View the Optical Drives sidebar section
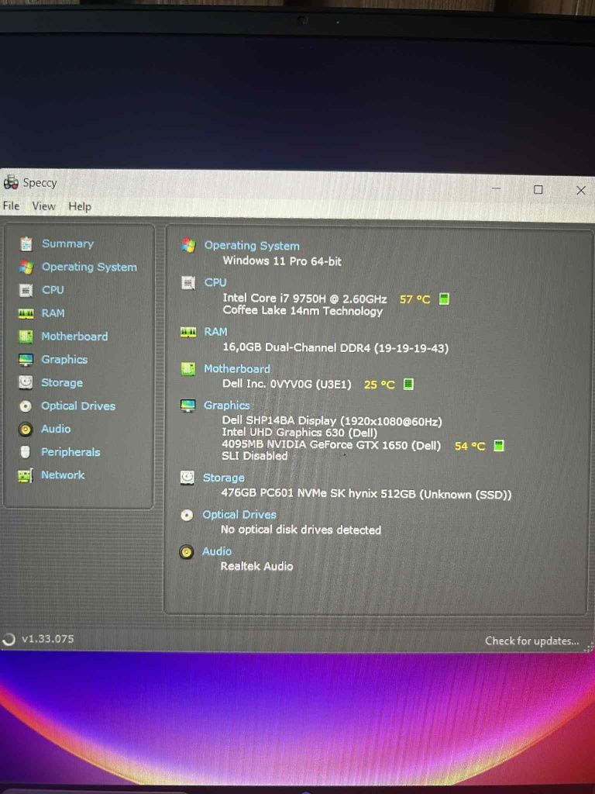Screen dimensions: 595x794 click(78, 406)
